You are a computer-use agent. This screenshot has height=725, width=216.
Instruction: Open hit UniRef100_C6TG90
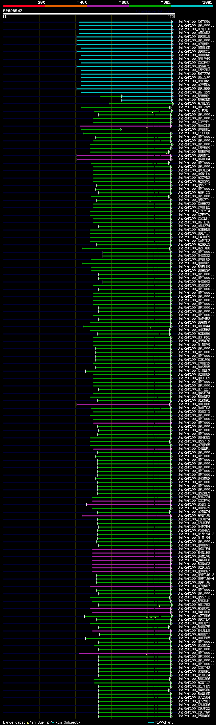(x=194, y=22)
